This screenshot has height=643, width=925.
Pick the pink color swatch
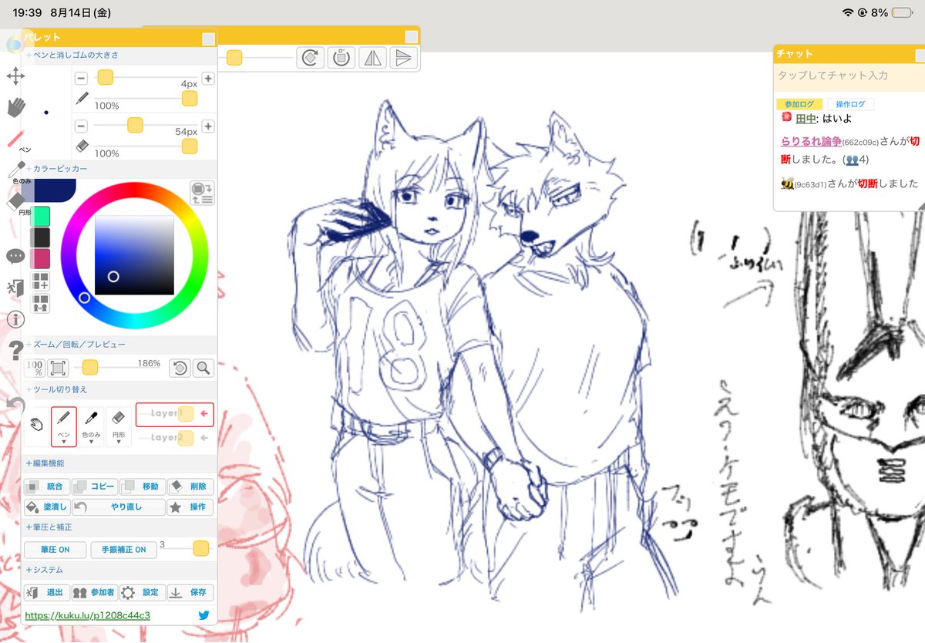(40, 259)
